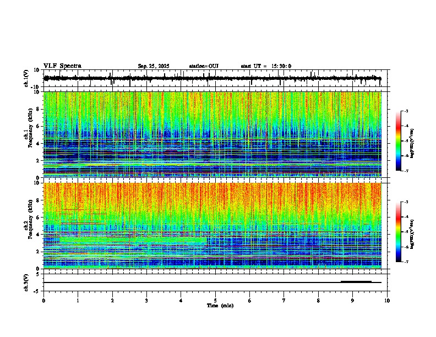The height and width of the screenshot is (337, 436).
Task: Click the ch.2 spectrogram color scale bar
Action: point(399,232)
